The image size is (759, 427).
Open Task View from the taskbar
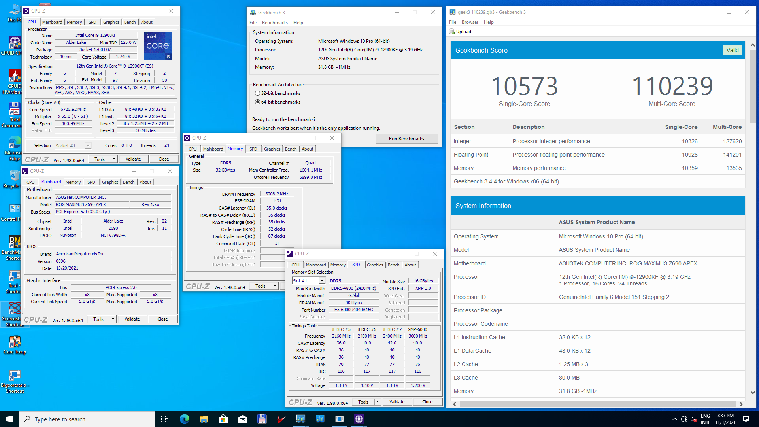pos(164,419)
